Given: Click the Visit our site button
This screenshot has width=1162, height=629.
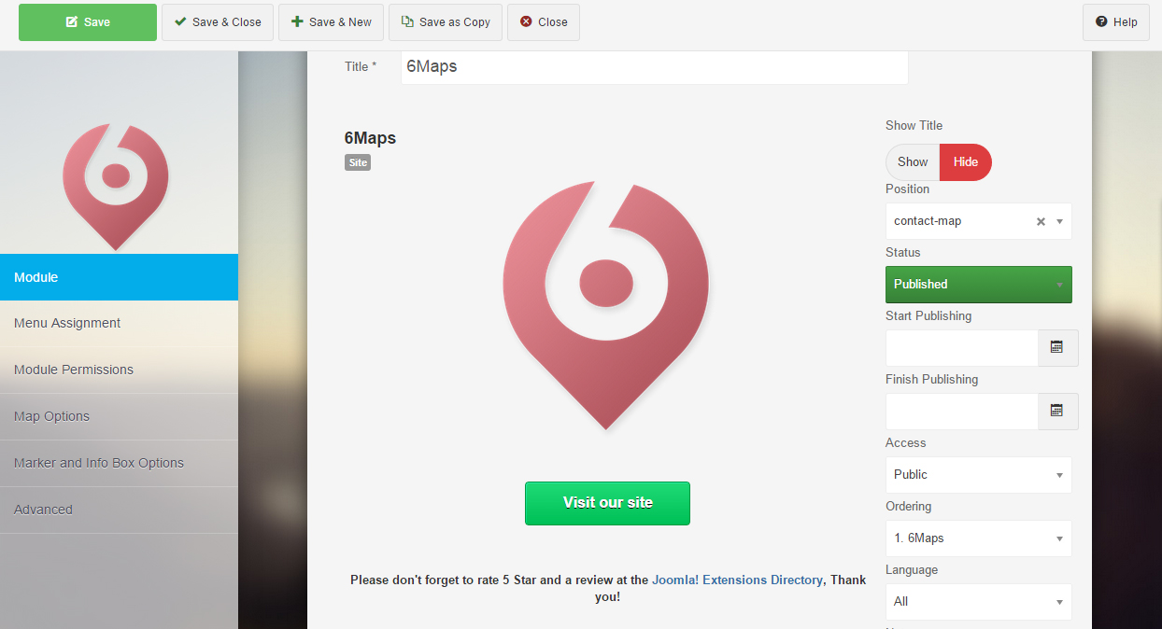Looking at the screenshot, I should tap(607, 503).
